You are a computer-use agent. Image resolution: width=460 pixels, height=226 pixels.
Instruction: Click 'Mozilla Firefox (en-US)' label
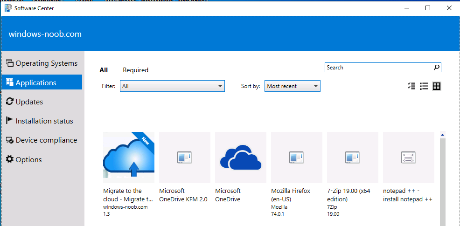pos(291,195)
